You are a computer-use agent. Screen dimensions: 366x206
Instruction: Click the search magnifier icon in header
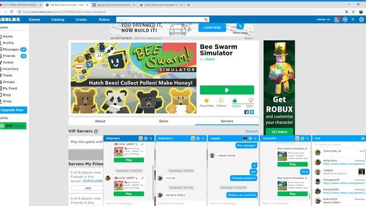coord(206,19)
